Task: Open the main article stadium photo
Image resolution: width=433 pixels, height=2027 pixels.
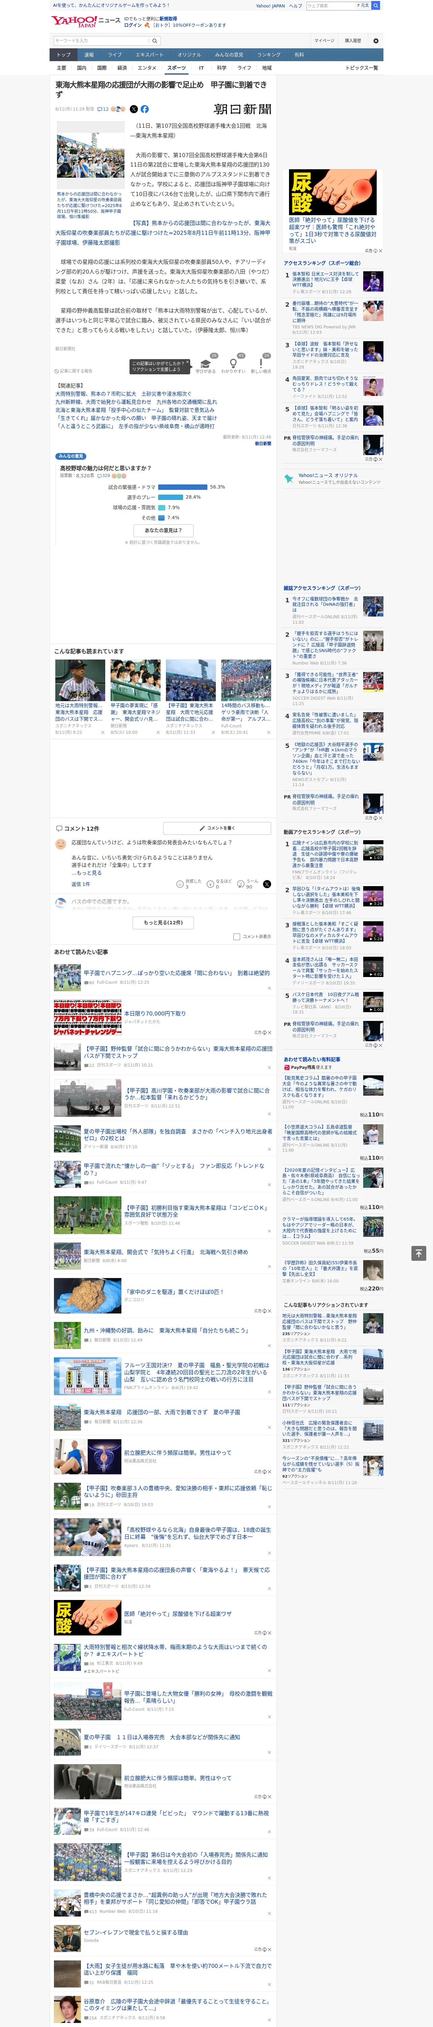Action: coord(90,156)
